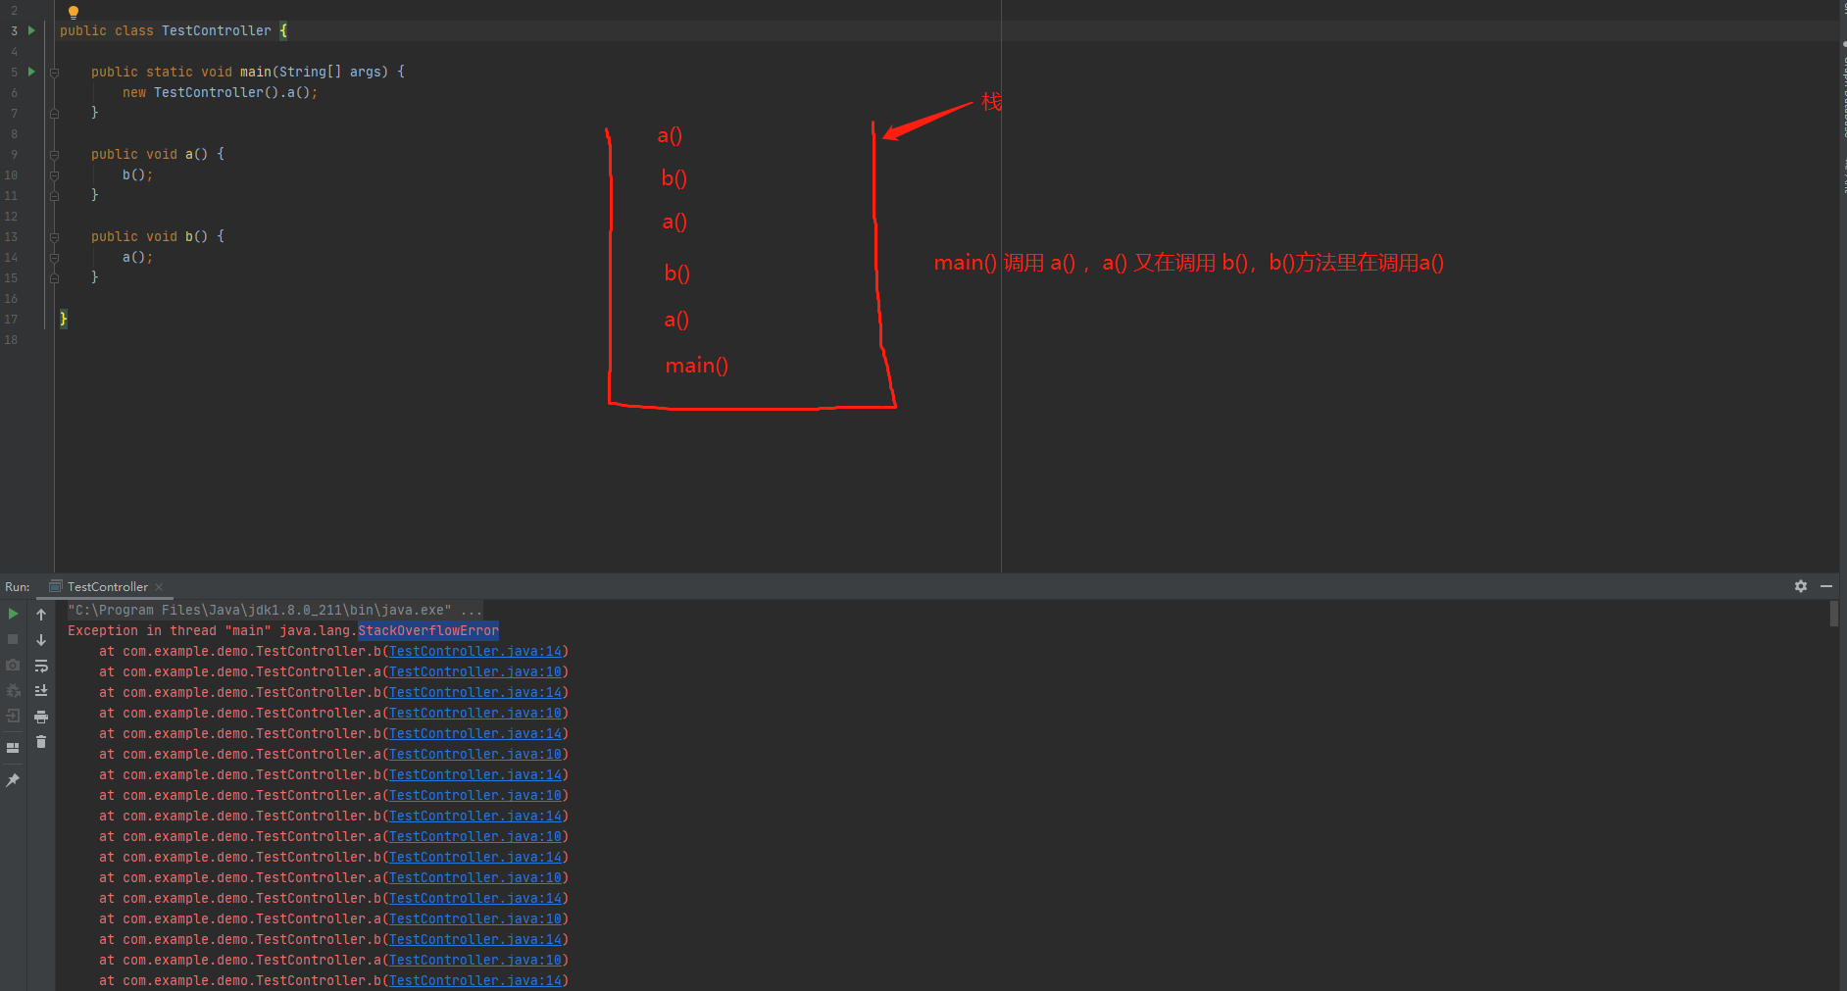
Task: Rerun TestController with the green play icon
Action: pos(13,614)
